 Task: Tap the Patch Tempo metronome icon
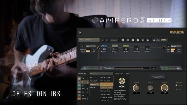point(154,40)
